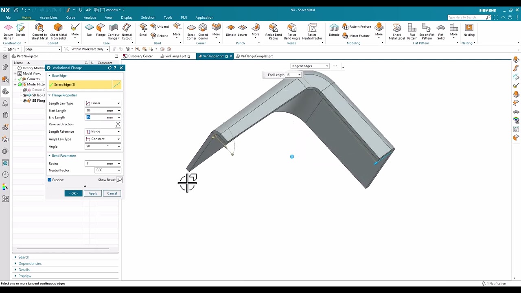Open Resize Bend Radius
This screenshot has width=521, height=293.
(x=274, y=31)
